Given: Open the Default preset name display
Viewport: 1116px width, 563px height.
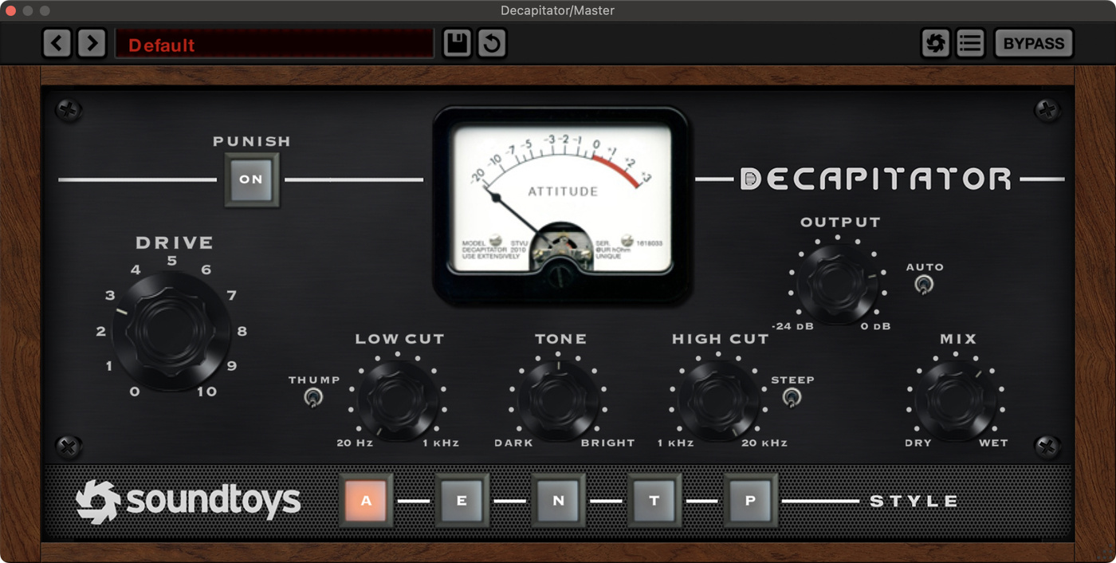Looking at the screenshot, I should pyautogui.click(x=274, y=44).
